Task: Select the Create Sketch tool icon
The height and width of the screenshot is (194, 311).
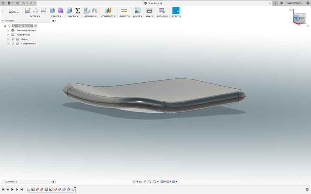Action: point(27,11)
